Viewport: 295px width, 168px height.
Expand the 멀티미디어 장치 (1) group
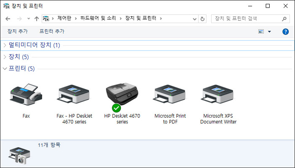click(x=5, y=45)
